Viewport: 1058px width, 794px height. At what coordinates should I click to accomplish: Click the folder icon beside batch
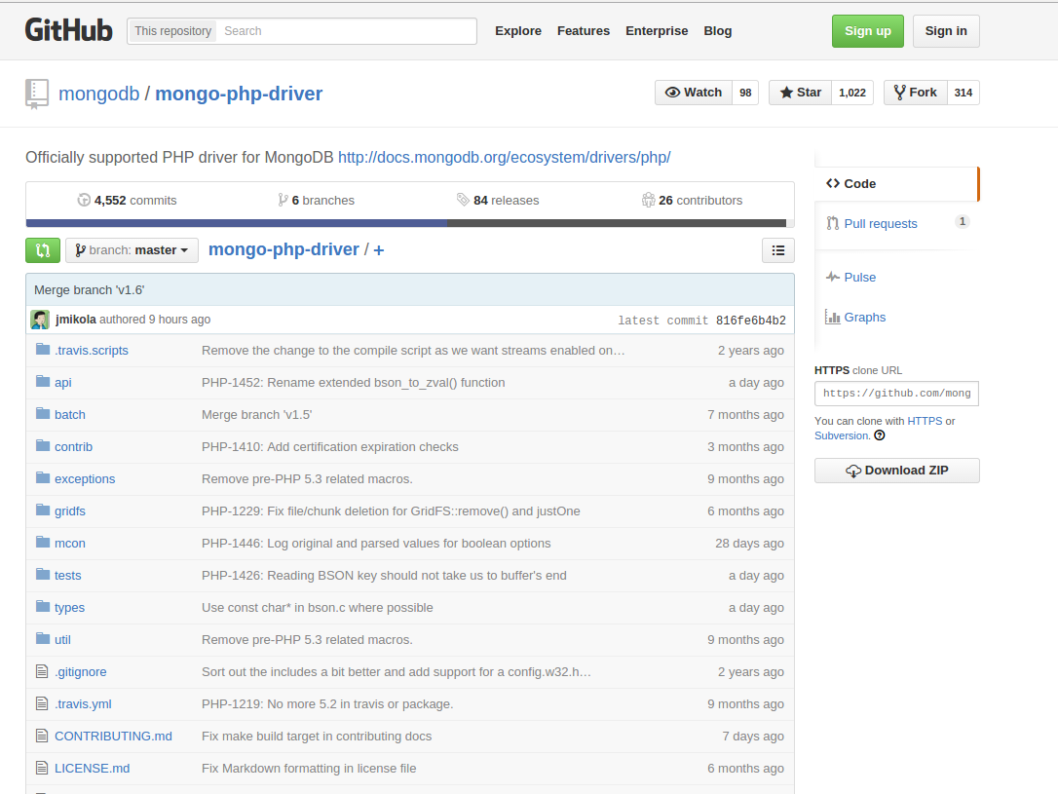pos(43,413)
